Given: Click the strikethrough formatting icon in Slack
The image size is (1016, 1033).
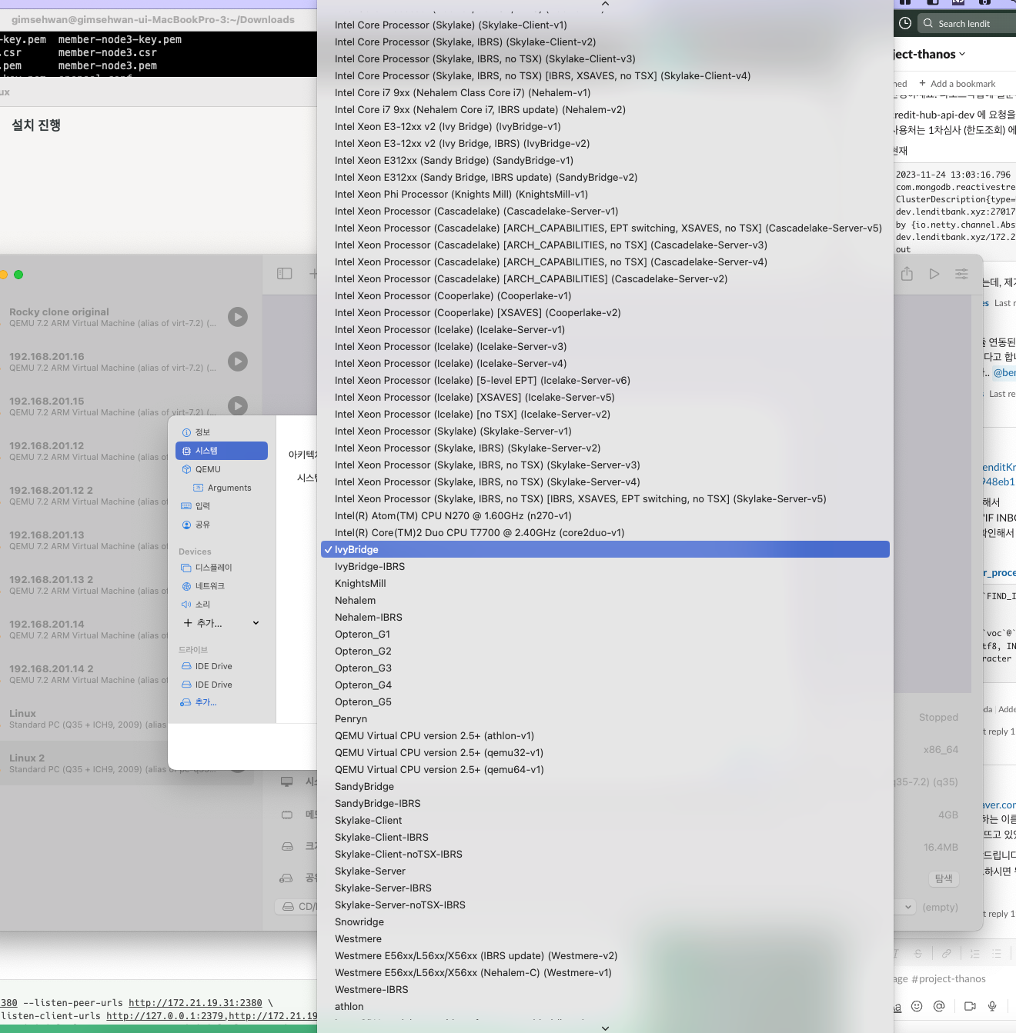Looking at the screenshot, I should coord(917,953).
